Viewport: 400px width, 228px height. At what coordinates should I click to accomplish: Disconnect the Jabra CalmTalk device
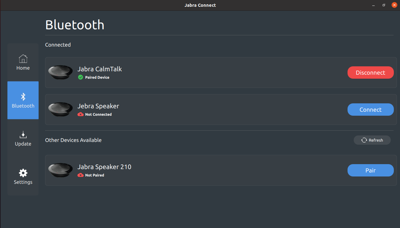370,73
